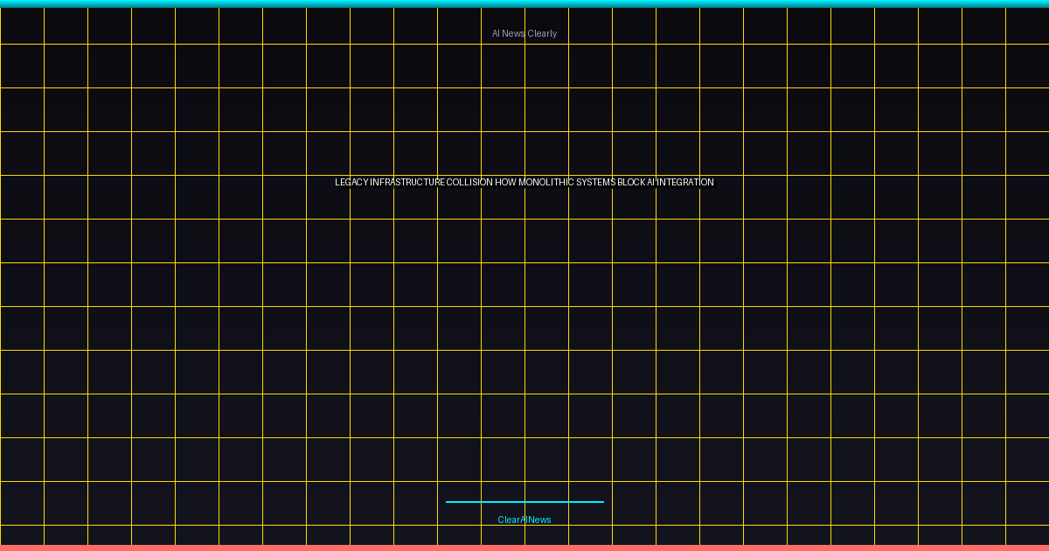Click the word "MONOLITHIC" in the headline
Screen dimensions: 1049x551
(546, 183)
